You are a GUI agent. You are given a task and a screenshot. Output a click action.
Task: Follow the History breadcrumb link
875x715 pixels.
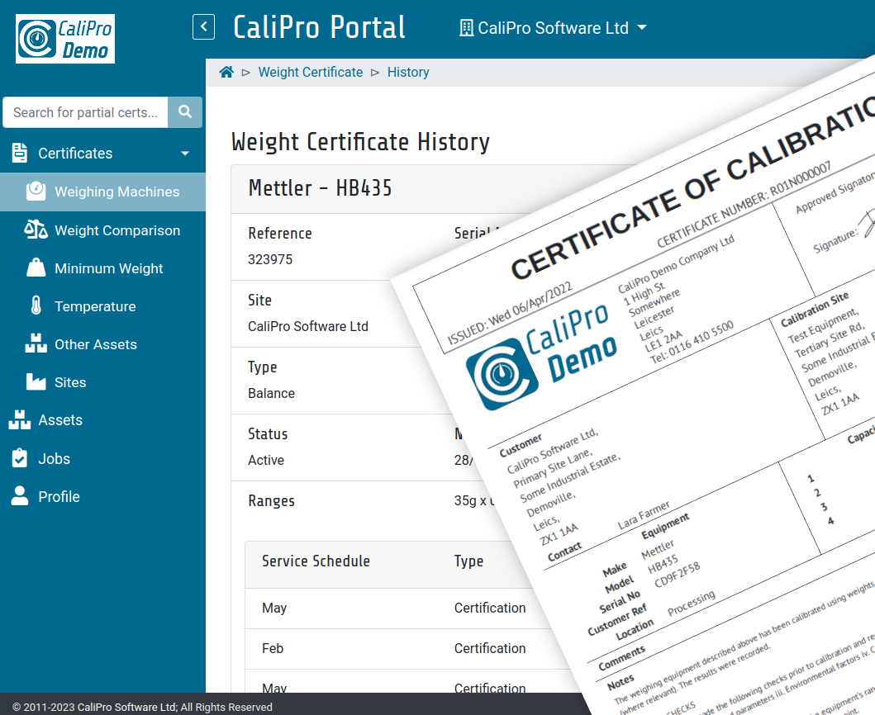tap(408, 72)
